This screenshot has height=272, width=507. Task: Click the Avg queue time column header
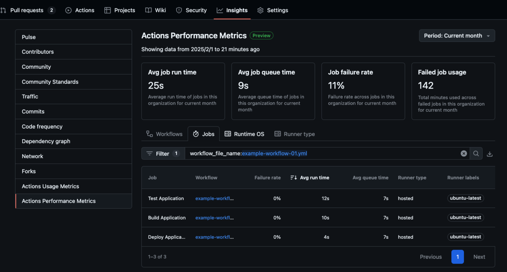click(371, 178)
